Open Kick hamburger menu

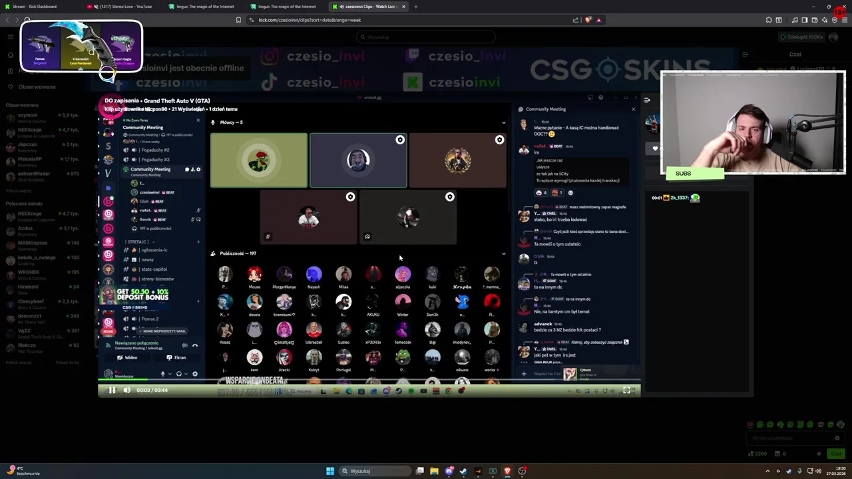pyautogui.click(x=11, y=37)
